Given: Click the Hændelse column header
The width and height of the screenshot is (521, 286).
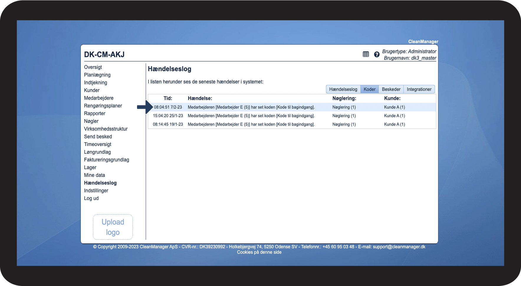Looking at the screenshot, I should [x=200, y=98].
